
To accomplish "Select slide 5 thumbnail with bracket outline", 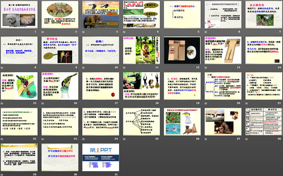I will pos(182,15).
